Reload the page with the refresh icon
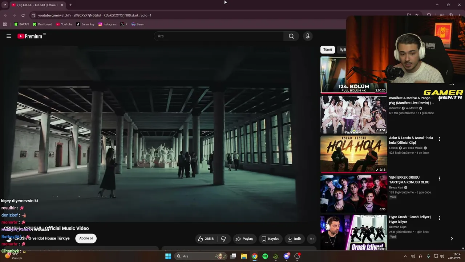The width and height of the screenshot is (465, 262). click(x=23, y=15)
